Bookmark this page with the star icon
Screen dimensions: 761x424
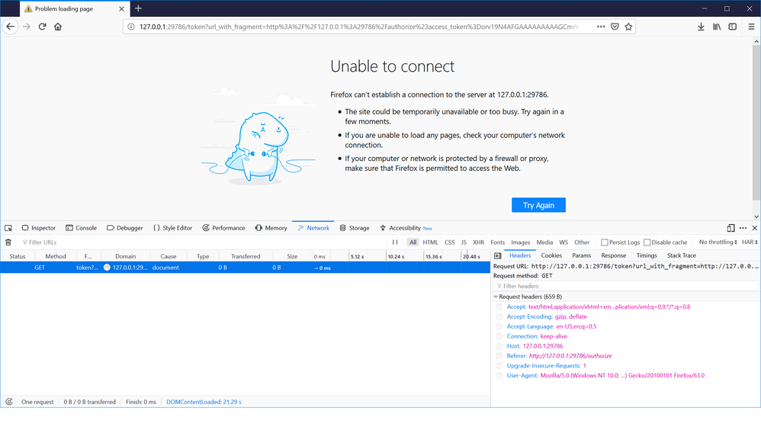pos(628,27)
